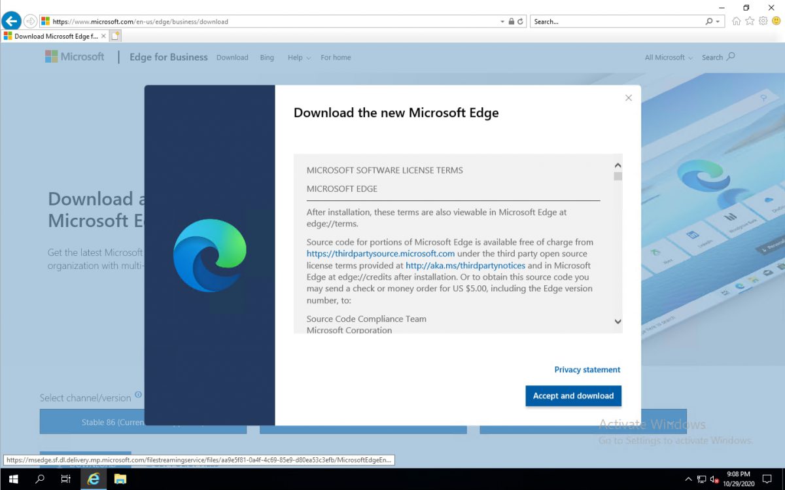Open the clock showing 9:08 PM

[x=737, y=479]
